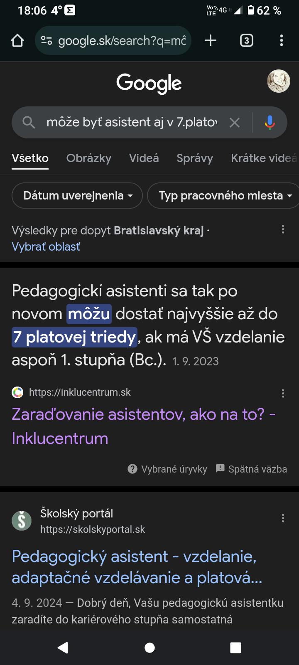This screenshot has height=665, width=299.
Task: Expand the Dátum uverejnenia filter dropdown
Action: tap(77, 195)
